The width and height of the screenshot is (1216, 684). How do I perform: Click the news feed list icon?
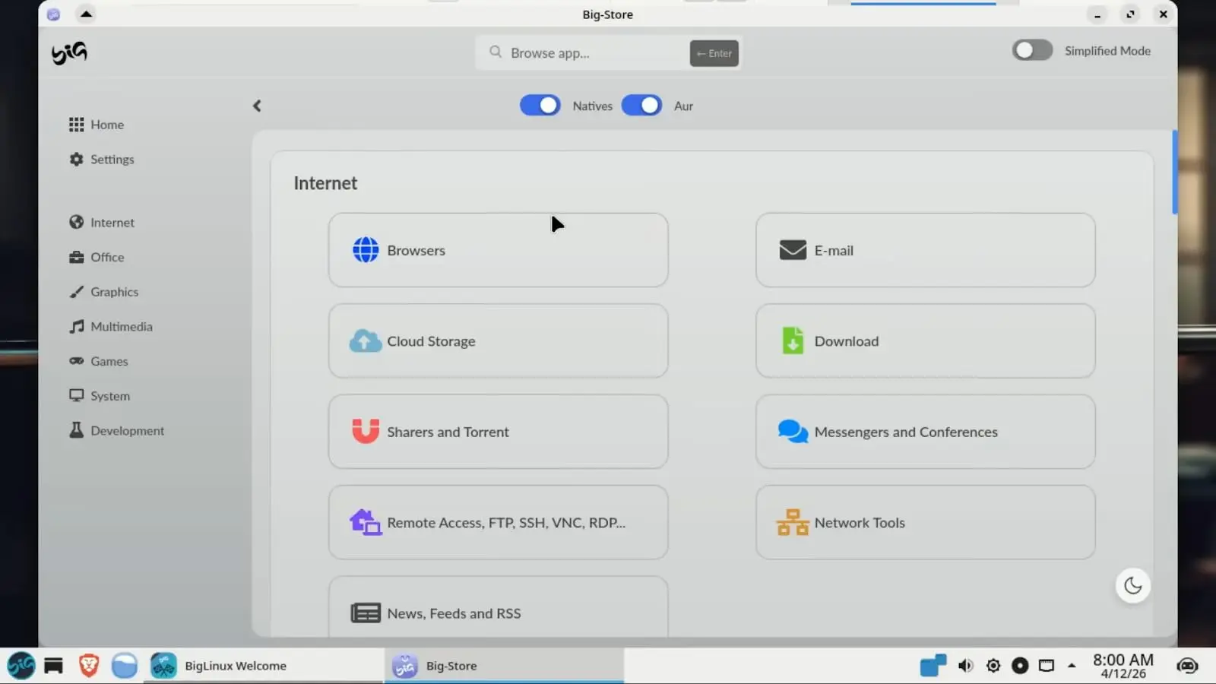(366, 613)
